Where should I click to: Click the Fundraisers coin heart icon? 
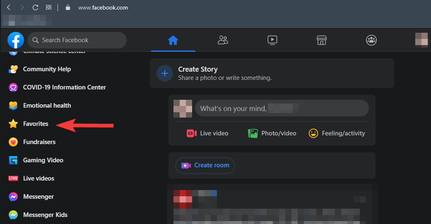[x=13, y=142]
